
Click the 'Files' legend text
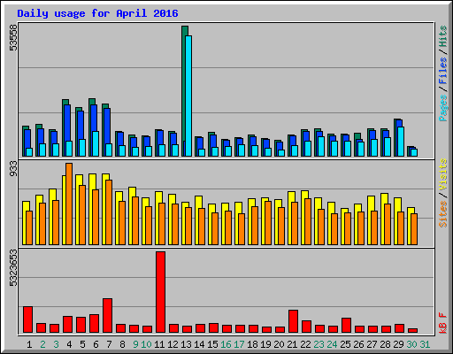coord(443,71)
